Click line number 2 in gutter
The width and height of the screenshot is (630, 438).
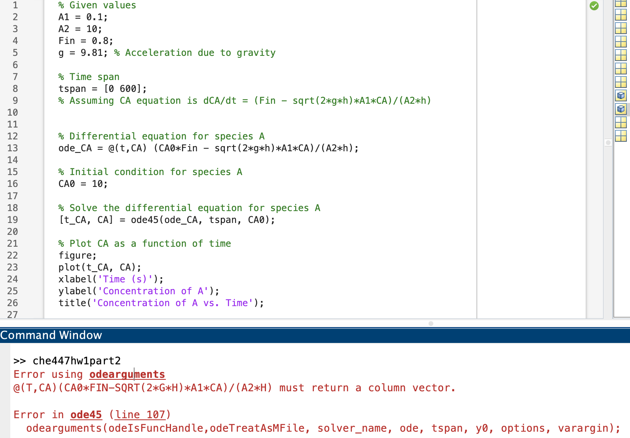coord(15,17)
